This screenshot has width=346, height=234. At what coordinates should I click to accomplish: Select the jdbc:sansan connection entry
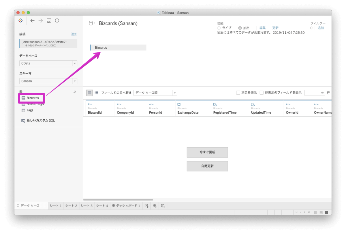(48, 43)
